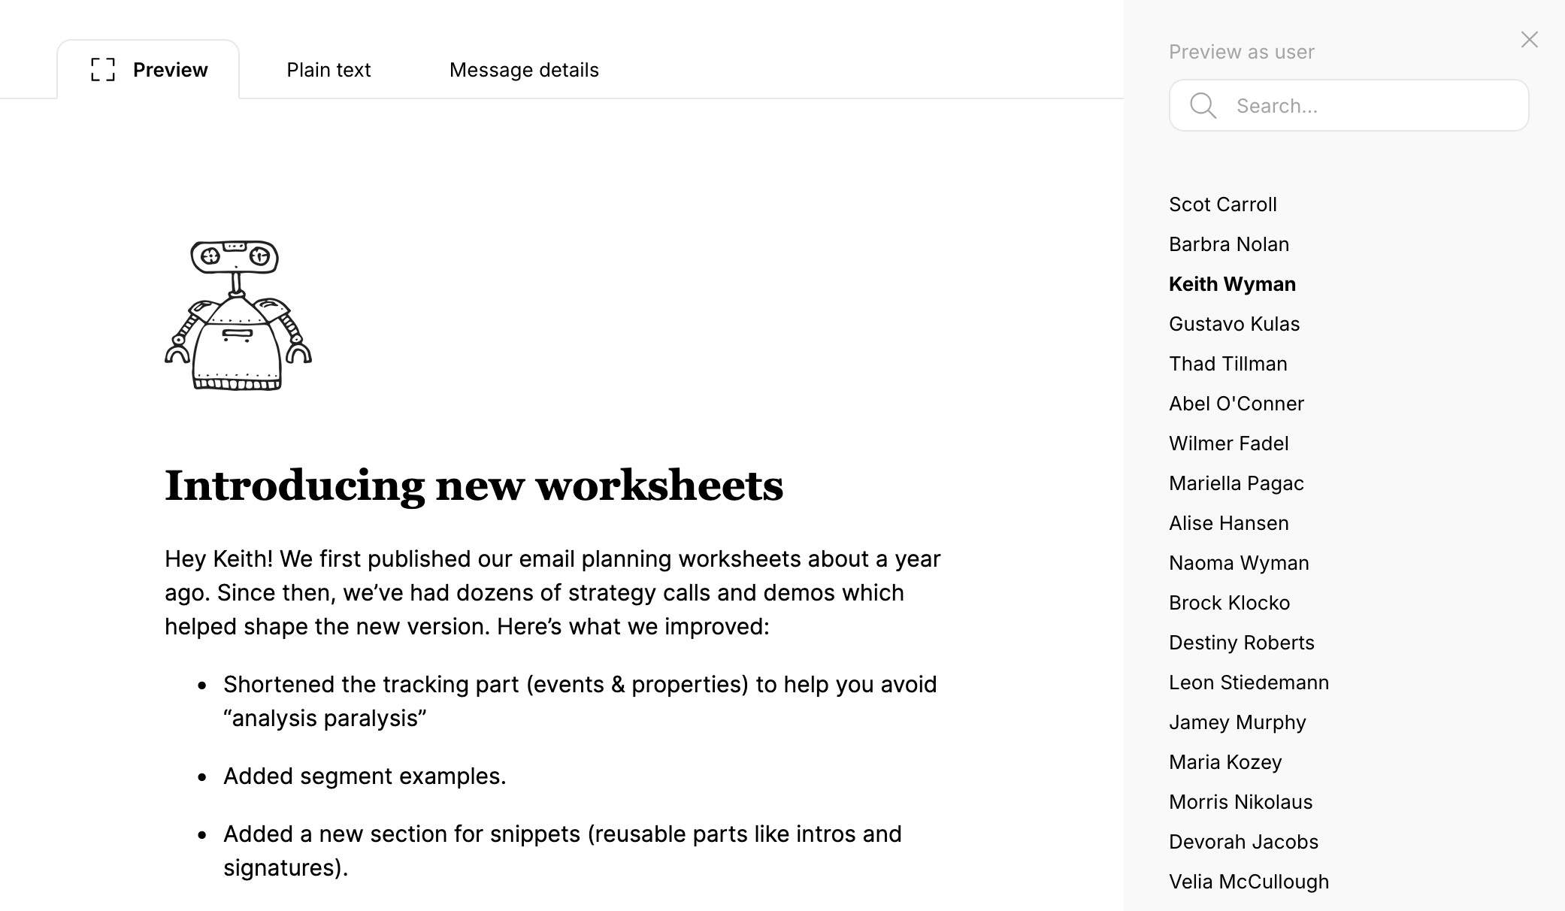The height and width of the screenshot is (911, 1565).
Task: Select Keith Wyman in user list
Action: [x=1232, y=284]
